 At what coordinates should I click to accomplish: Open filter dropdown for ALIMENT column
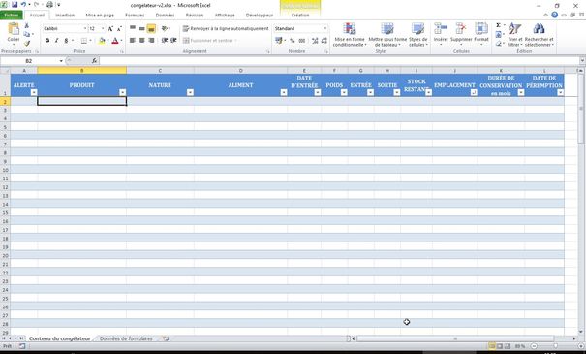click(x=284, y=92)
